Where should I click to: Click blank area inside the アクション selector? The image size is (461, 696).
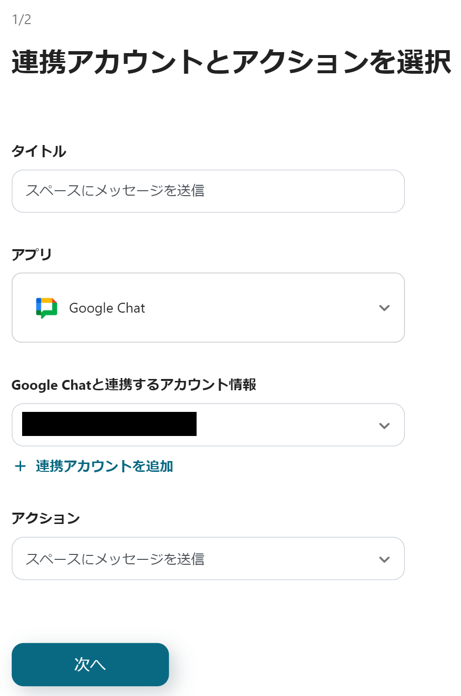pos(290,559)
